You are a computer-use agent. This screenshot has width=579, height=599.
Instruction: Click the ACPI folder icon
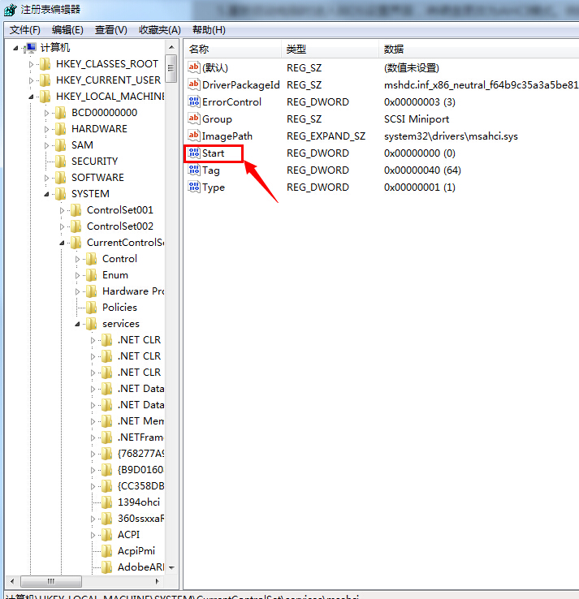(x=106, y=534)
